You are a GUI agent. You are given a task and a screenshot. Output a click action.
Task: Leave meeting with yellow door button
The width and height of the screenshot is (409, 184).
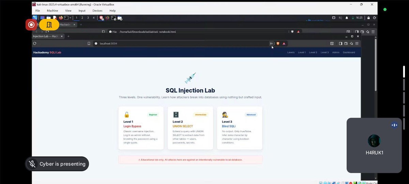49,25
